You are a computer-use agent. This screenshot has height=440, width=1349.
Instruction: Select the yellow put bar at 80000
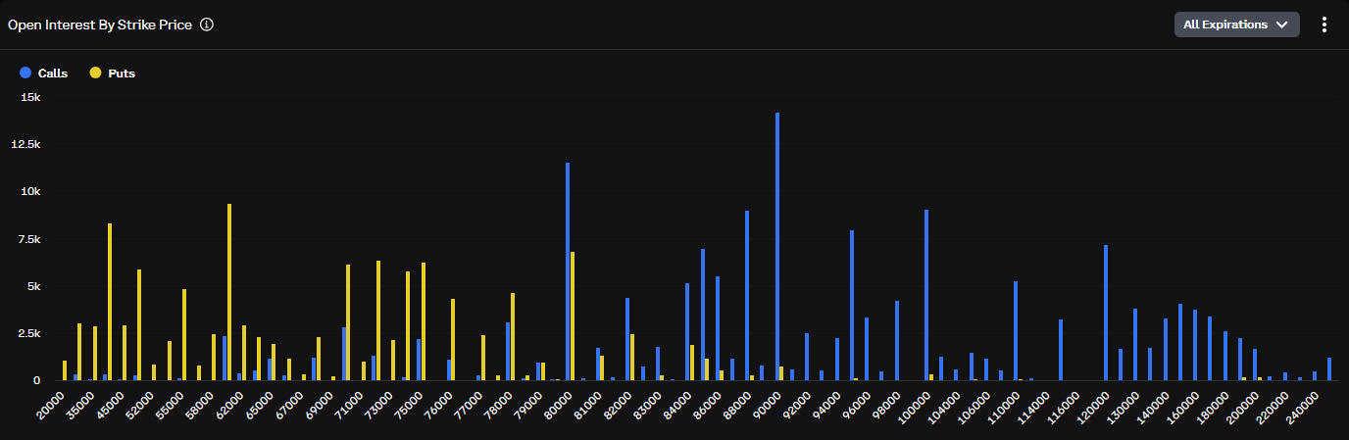[573, 316]
